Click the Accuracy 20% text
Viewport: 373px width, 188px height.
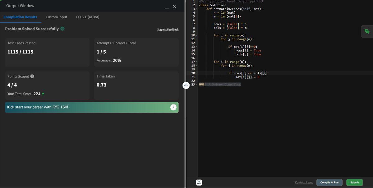point(109,60)
